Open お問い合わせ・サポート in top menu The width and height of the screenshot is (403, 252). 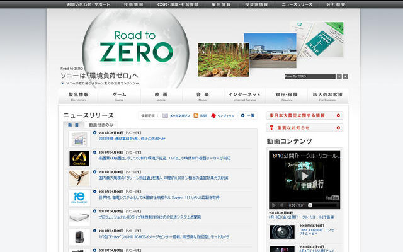pos(88,4)
